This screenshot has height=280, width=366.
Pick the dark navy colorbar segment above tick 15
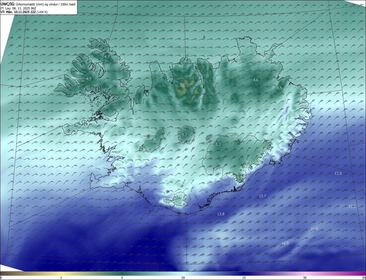pyautogui.click(x=244, y=274)
